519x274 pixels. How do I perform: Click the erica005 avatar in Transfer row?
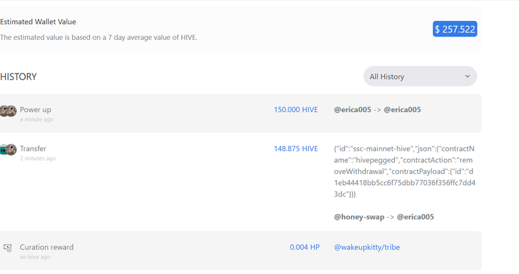[x=11, y=150]
